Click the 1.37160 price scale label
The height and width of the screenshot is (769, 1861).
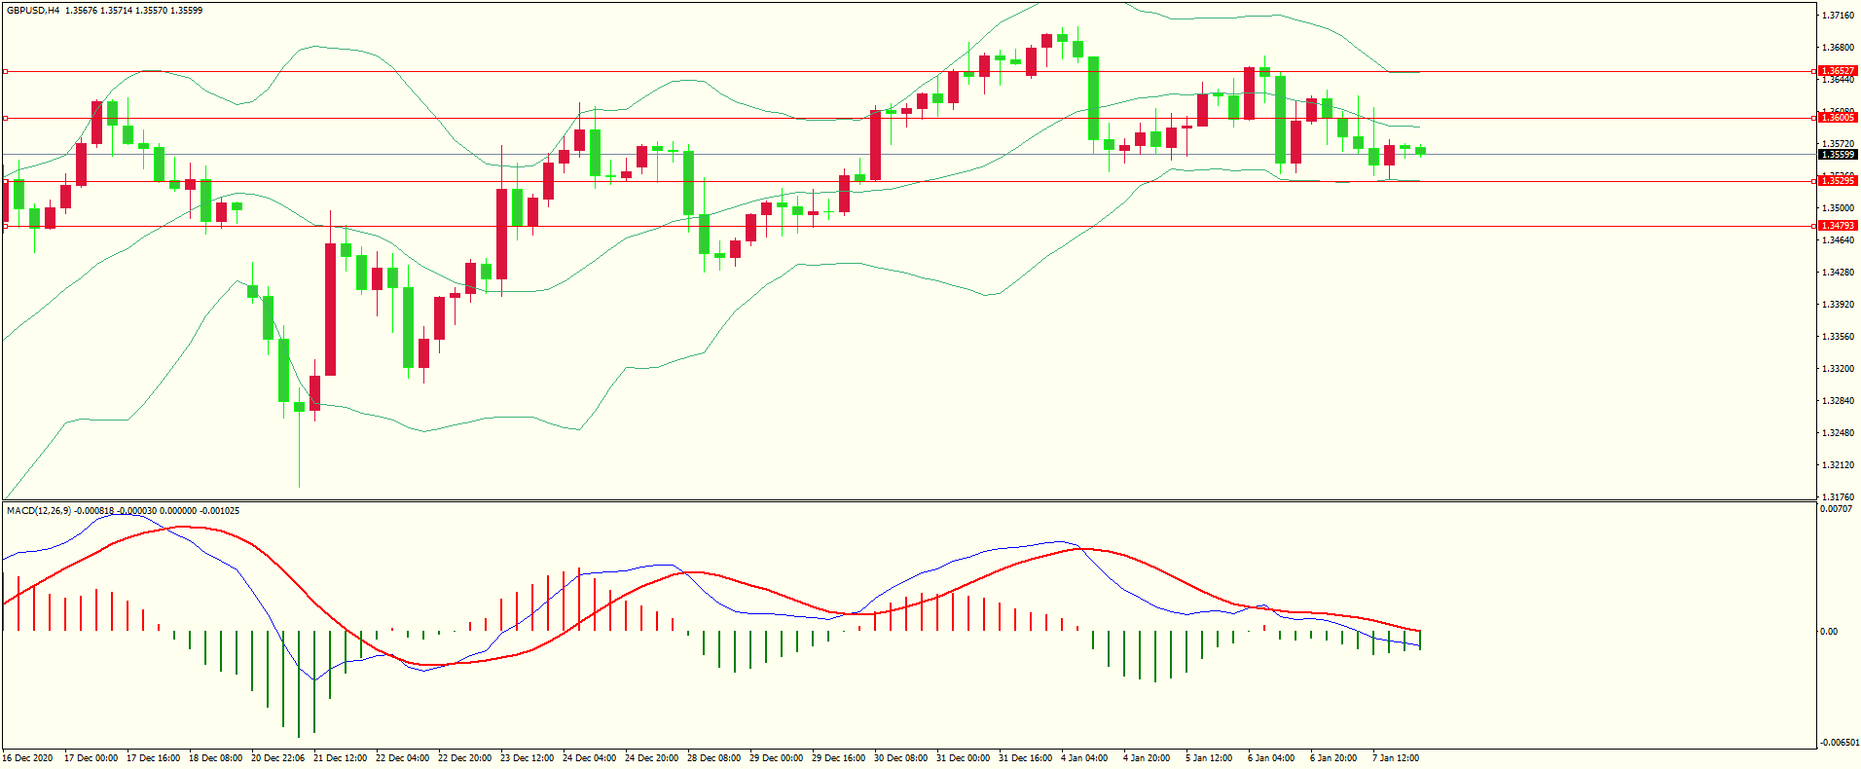(x=1838, y=16)
